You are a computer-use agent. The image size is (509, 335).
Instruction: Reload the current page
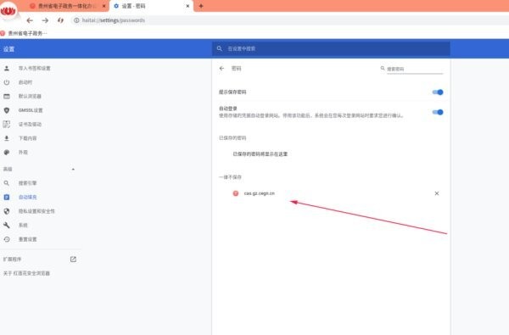click(60, 20)
